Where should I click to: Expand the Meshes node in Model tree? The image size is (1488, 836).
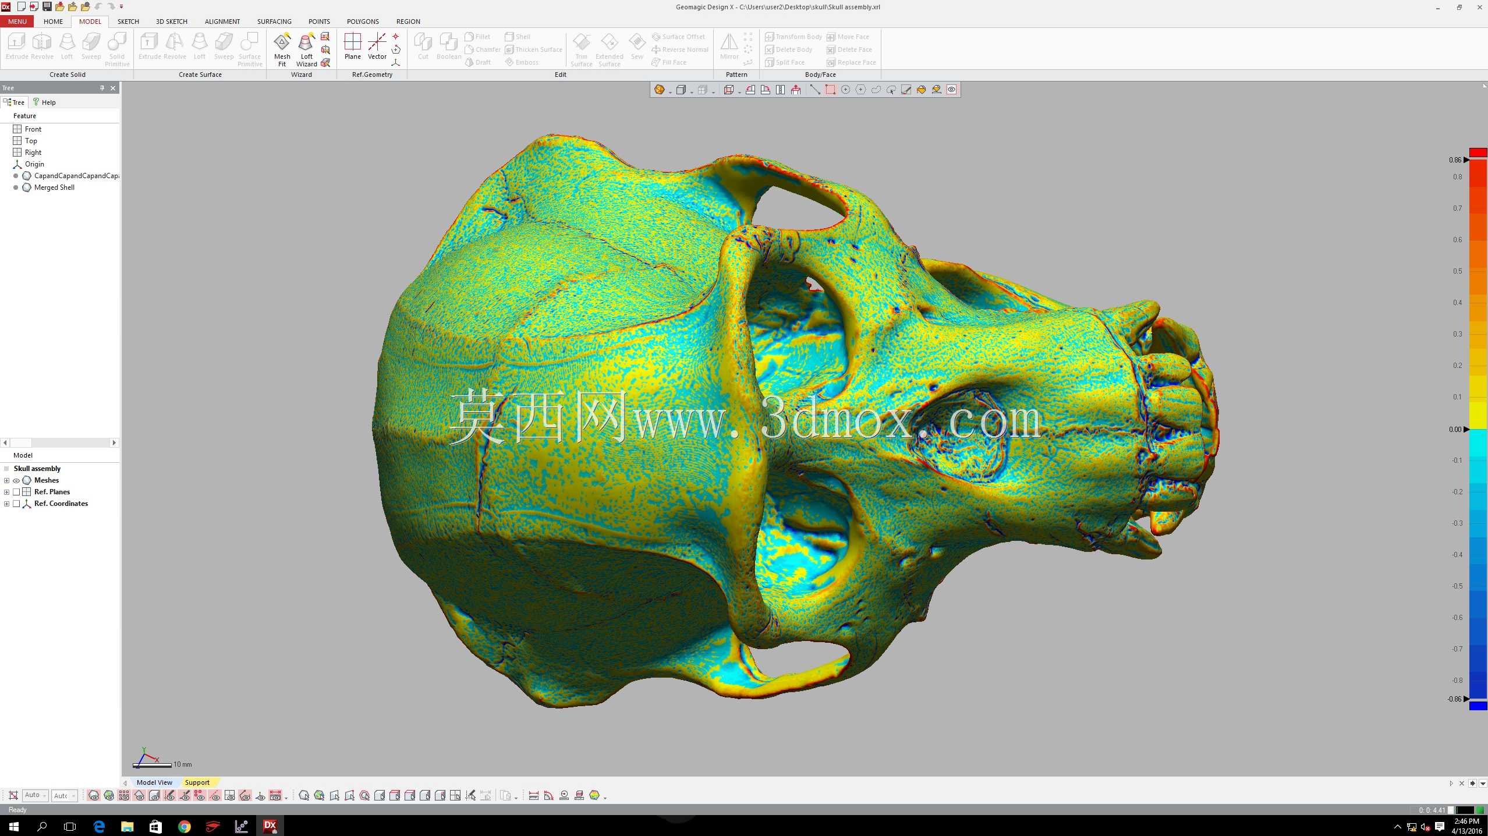tap(6, 480)
